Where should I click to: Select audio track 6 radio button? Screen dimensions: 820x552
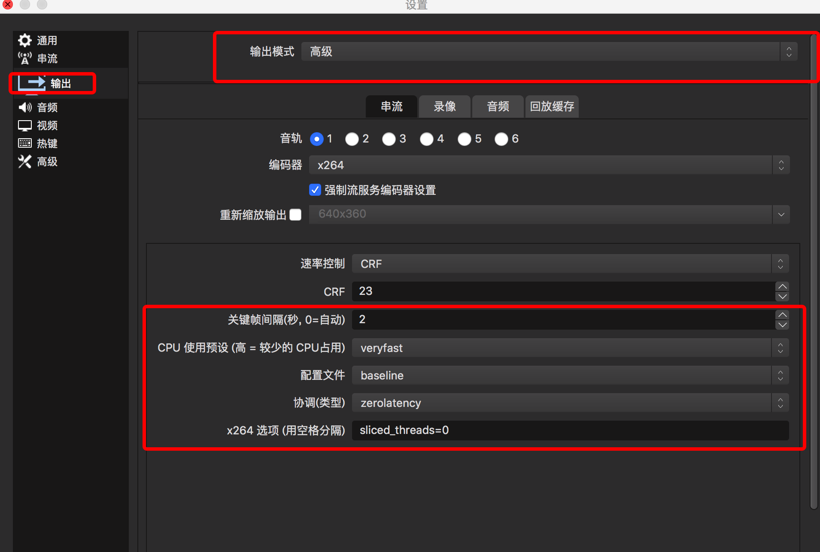[x=501, y=139]
